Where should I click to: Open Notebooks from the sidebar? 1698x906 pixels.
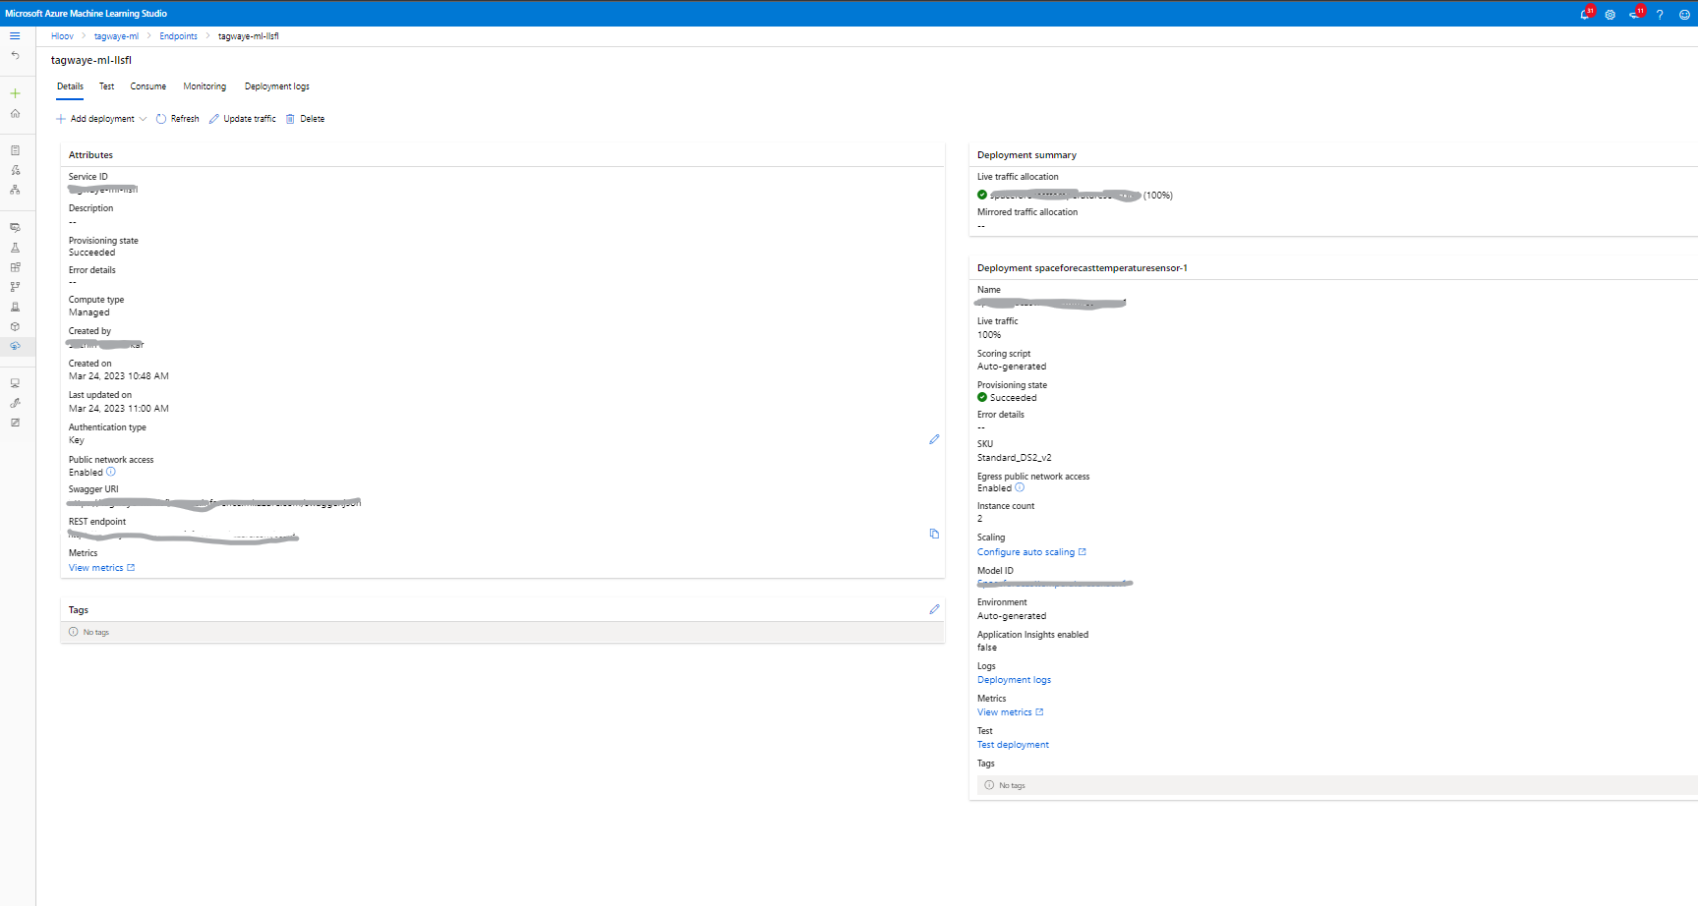(x=15, y=150)
